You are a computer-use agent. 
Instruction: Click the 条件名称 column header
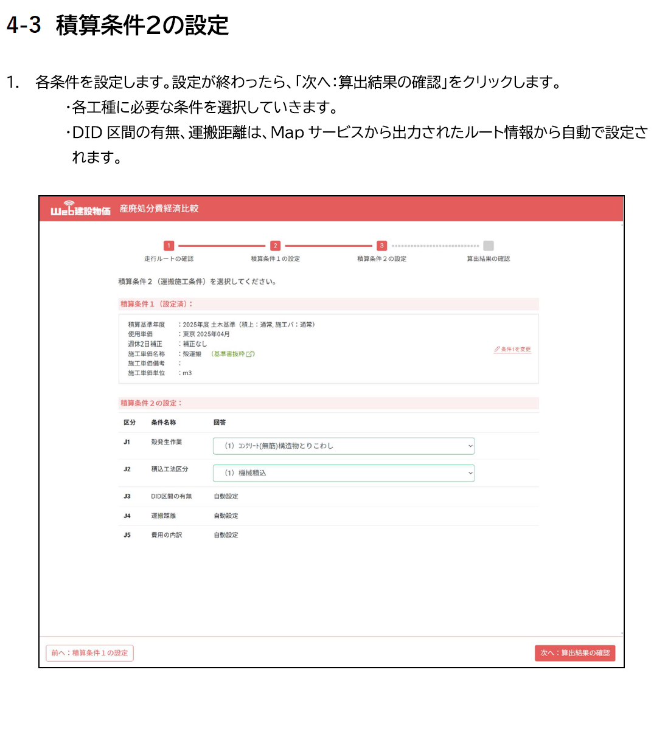(163, 423)
